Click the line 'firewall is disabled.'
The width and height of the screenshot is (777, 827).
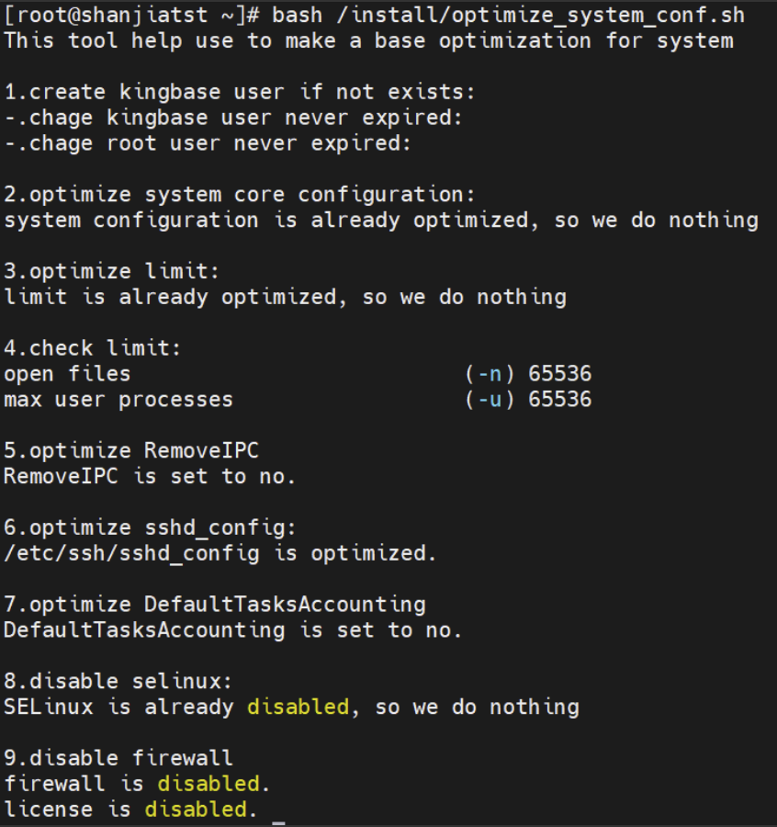[x=137, y=784]
